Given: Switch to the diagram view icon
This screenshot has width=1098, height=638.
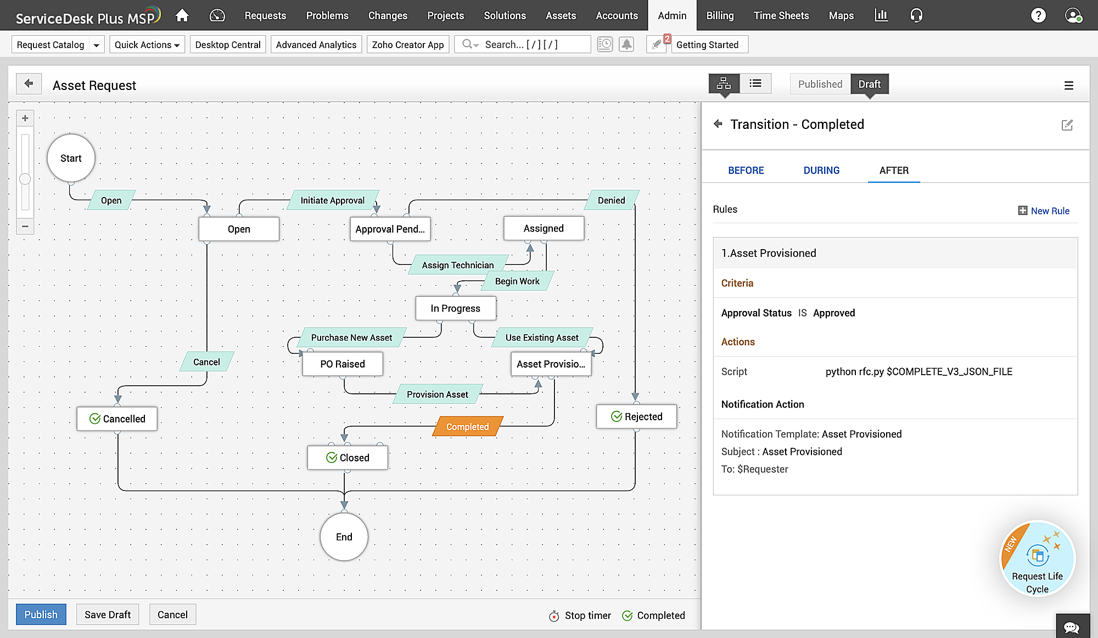Looking at the screenshot, I should coord(724,83).
